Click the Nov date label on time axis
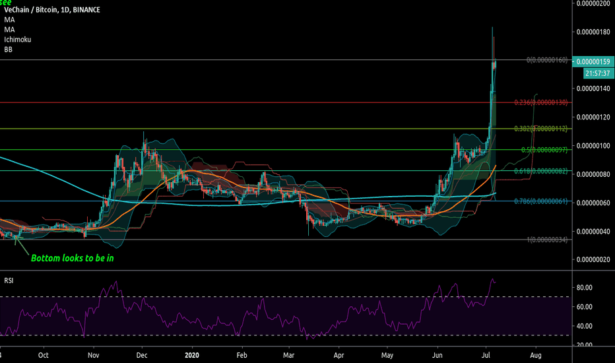Viewport: 615px width, 363px height. click(93, 355)
